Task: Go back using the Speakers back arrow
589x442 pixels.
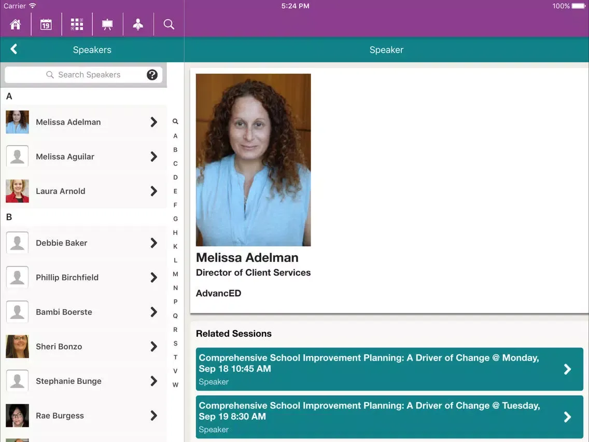Action: pos(14,49)
